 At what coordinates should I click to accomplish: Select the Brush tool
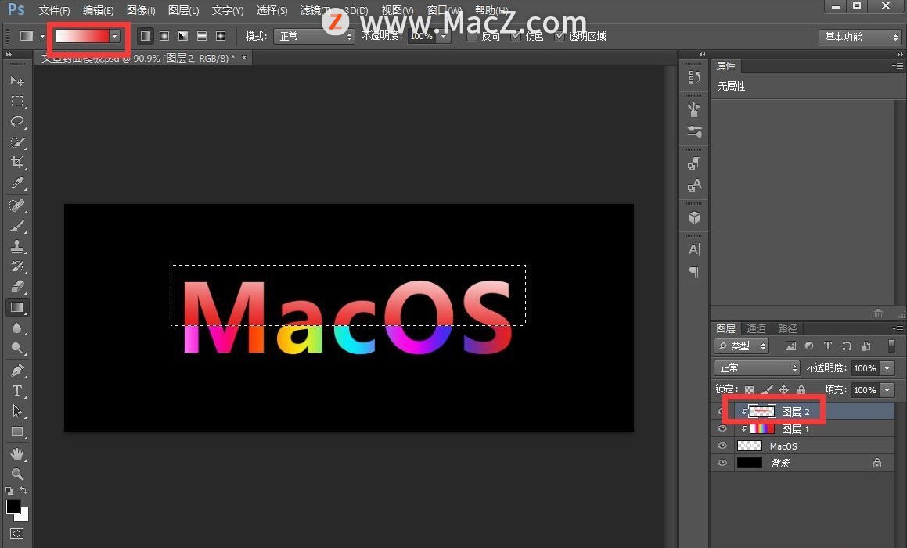17,226
